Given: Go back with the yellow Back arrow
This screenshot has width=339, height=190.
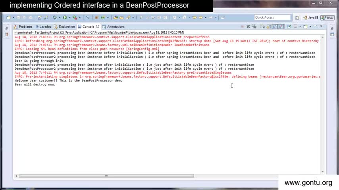Looking at the screenshot, I should (x=201, y=17).
